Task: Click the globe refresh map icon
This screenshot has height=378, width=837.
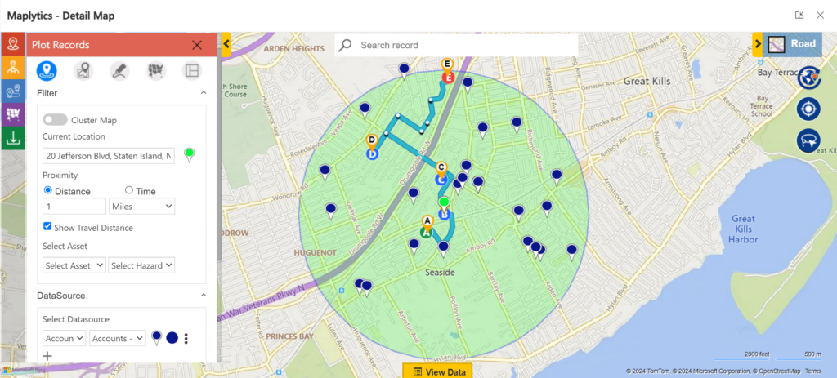Action: (x=808, y=78)
